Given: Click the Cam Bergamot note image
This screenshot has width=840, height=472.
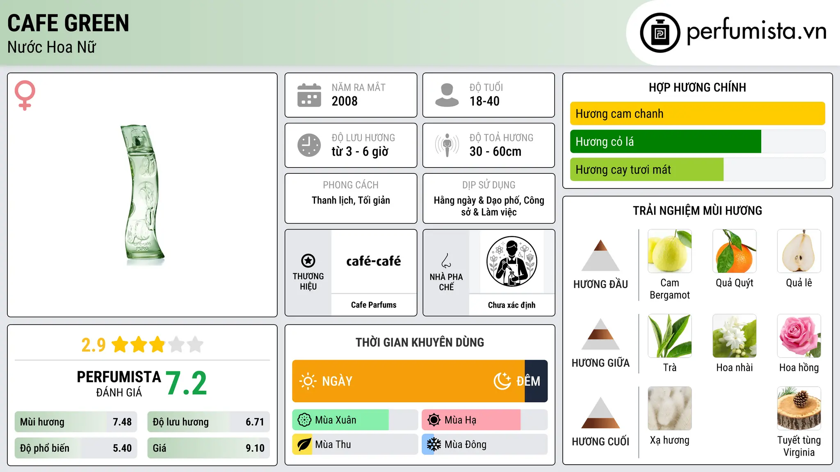Looking at the screenshot, I should pos(670,251).
